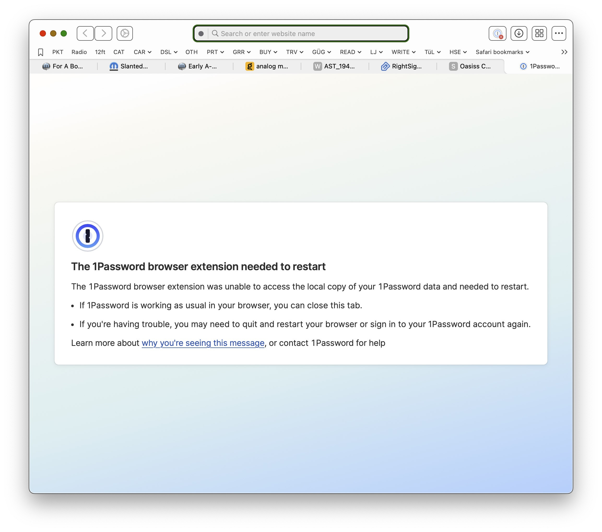
Task: Expand the WRITE bookmarks folder
Action: [403, 52]
